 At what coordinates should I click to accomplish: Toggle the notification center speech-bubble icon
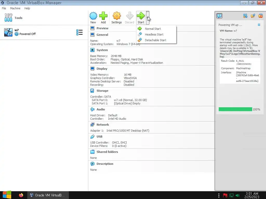coord(219,16)
